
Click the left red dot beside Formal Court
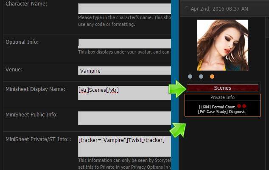(x=239, y=106)
